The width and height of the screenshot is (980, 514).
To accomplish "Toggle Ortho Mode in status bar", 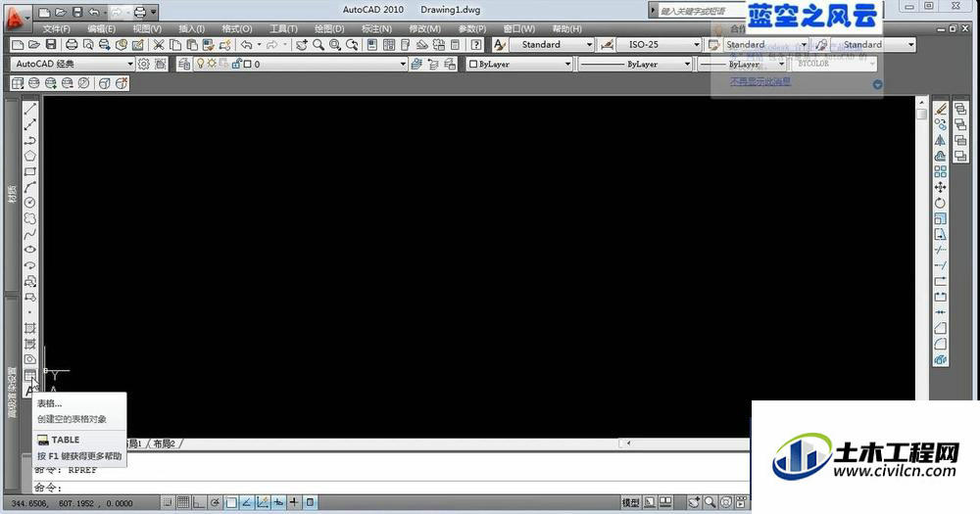I will coord(199,502).
